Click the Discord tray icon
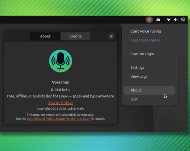This screenshot has height=151, width=190. [158, 20]
